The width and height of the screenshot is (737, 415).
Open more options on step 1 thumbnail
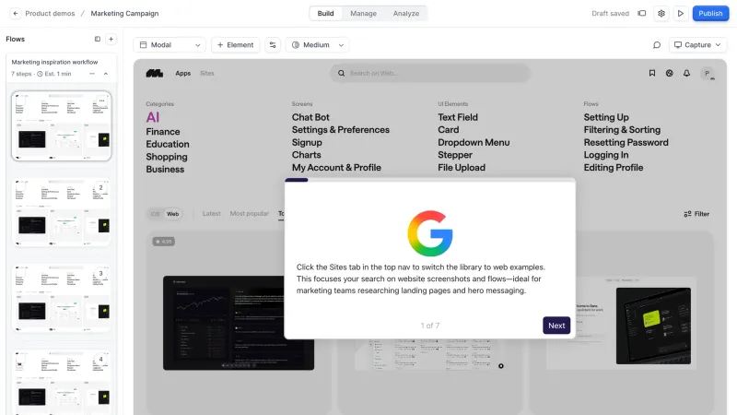point(101,101)
